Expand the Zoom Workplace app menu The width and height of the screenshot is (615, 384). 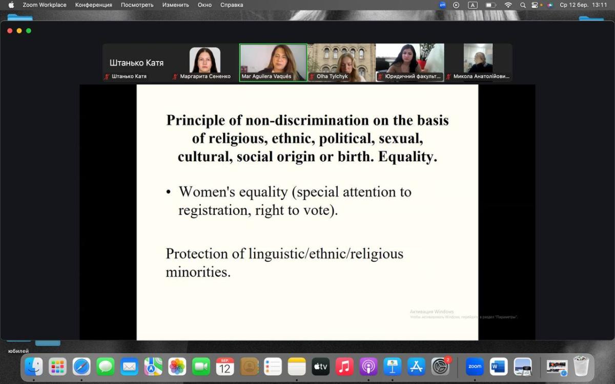tap(45, 5)
